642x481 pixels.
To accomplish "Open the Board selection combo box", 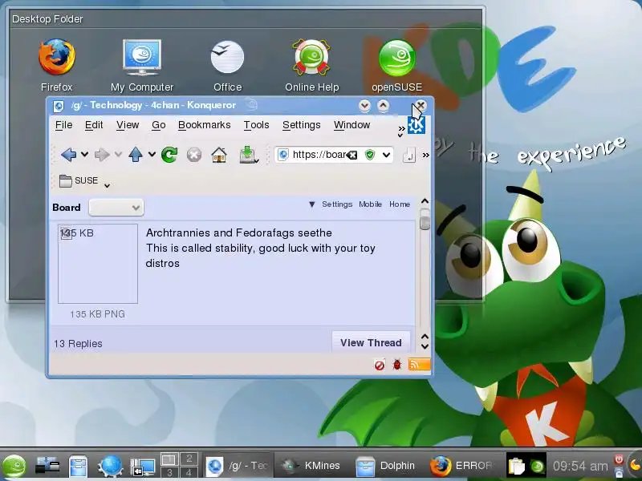I will click(x=116, y=208).
